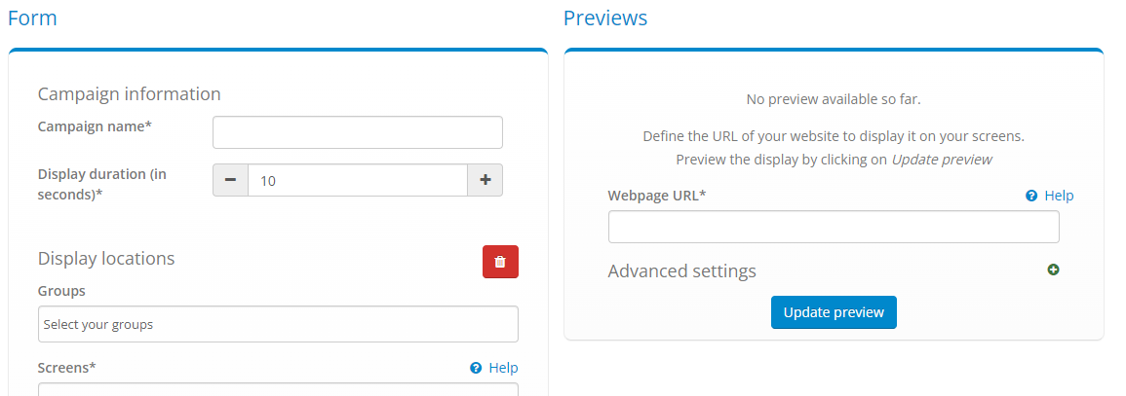
Task: Click the display duration value field
Action: tap(358, 180)
